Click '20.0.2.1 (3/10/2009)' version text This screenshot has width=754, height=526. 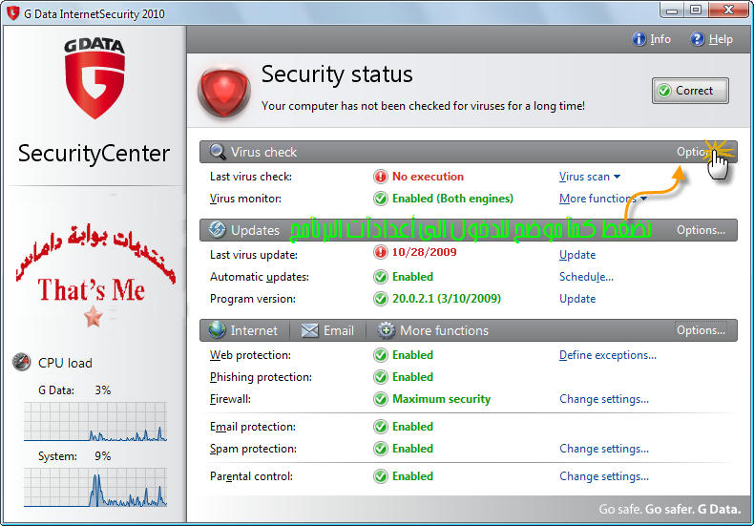click(447, 299)
